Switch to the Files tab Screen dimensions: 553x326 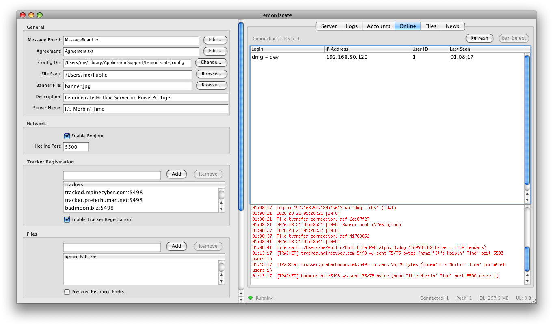(430, 26)
